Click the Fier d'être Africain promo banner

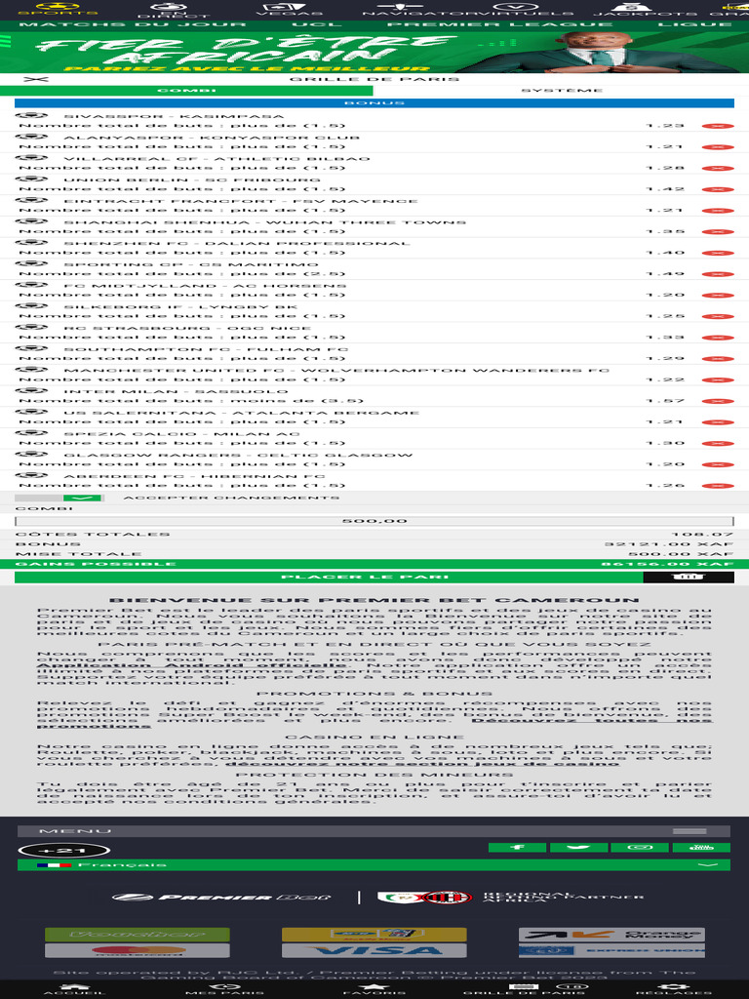point(374,52)
